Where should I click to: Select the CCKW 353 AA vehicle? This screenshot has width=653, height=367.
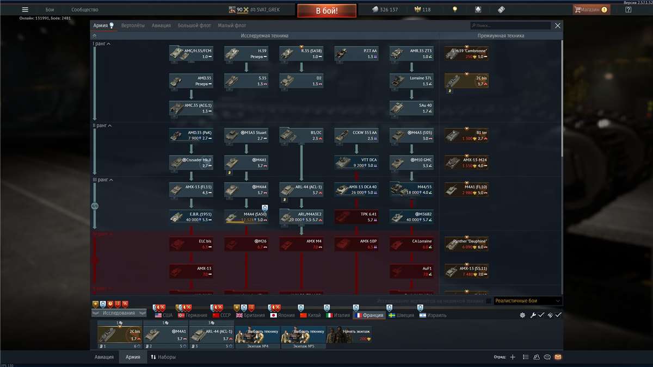click(356, 135)
